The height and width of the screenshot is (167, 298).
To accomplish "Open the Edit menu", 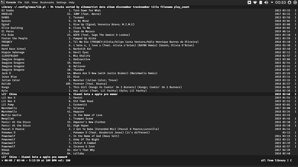I will 27,2.
